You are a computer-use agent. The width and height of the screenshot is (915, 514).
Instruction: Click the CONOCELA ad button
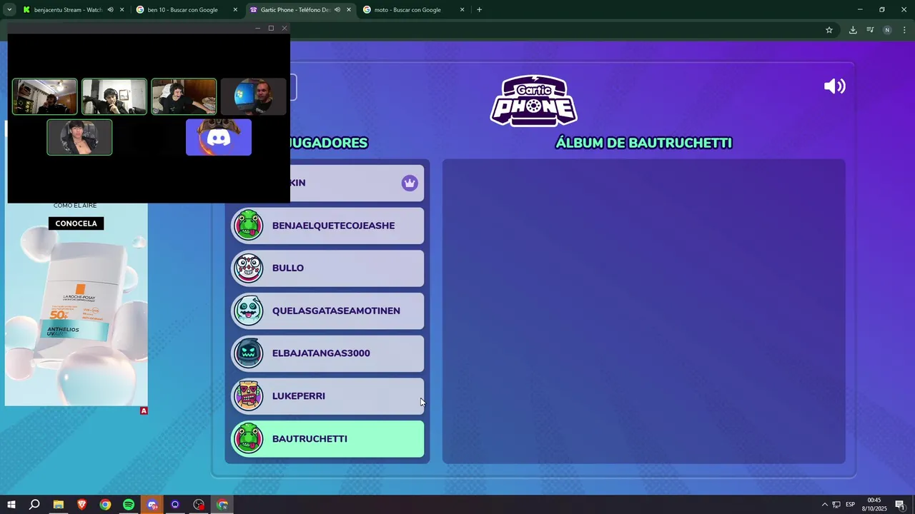[x=76, y=223]
